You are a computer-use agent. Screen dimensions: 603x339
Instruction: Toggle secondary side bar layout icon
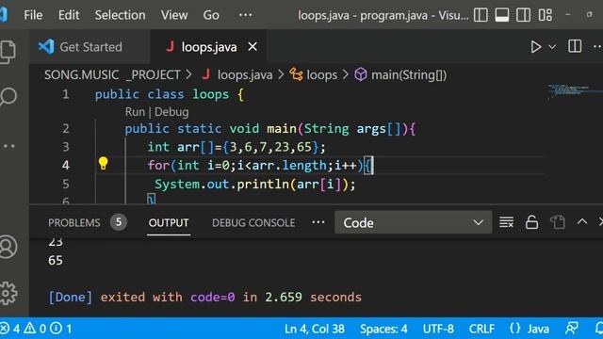click(x=523, y=15)
